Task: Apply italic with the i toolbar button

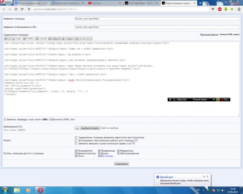Action: (x=9, y=38)
